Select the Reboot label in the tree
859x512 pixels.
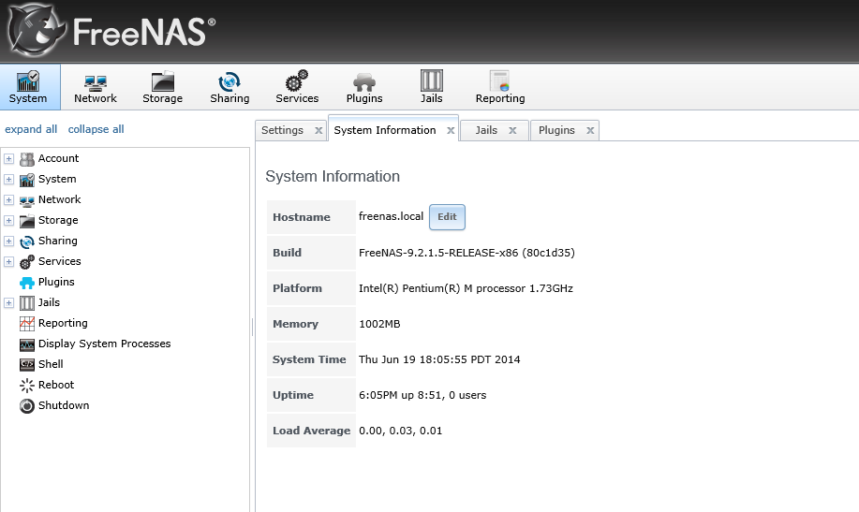(x=56, y=385)
